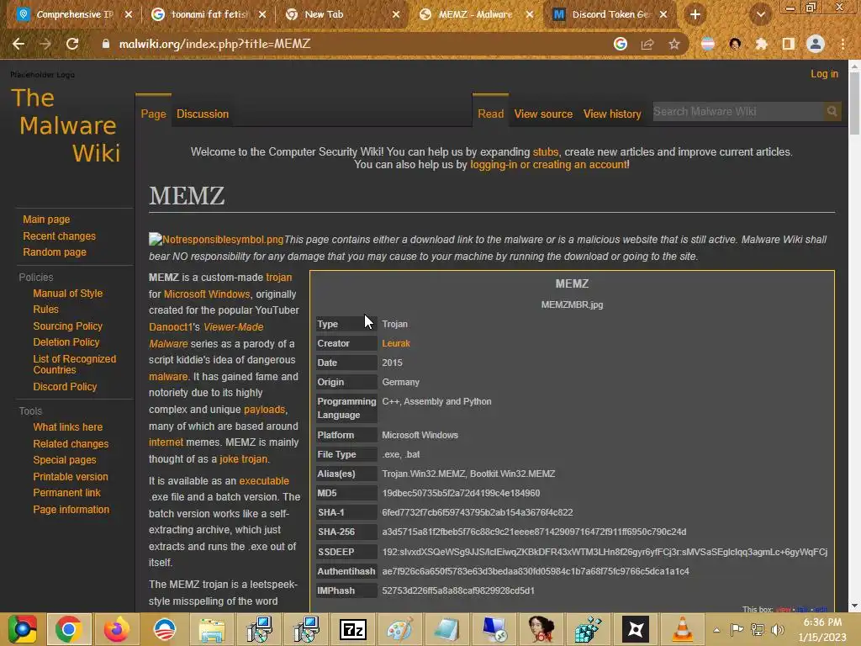Open File Explorer from the taskbar

coord(211,629)
